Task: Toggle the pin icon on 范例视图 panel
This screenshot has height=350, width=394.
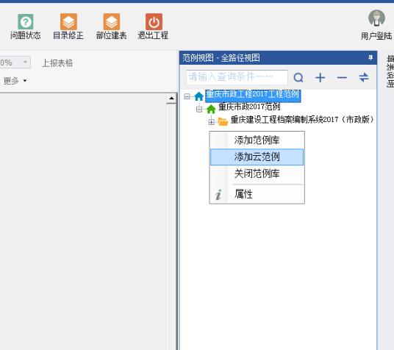Action: click(370, 57)
